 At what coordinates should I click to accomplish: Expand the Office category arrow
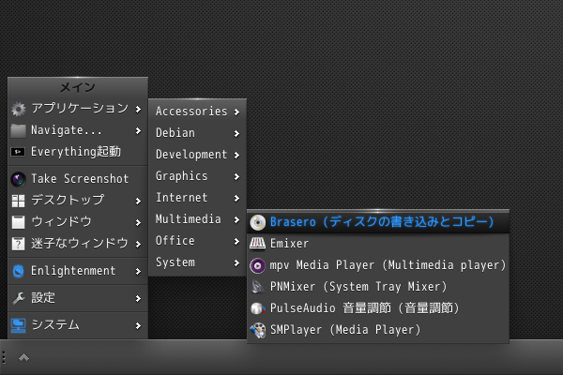(x=236, y=241)
